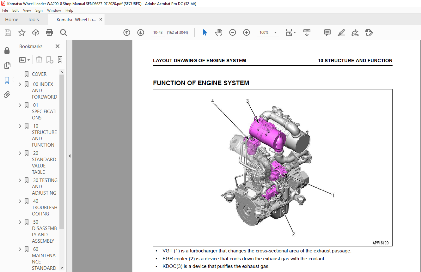This screenshot has width=421, height=272.
Task: Select the arrow selection tool
Action: click(x=205, y=33)
